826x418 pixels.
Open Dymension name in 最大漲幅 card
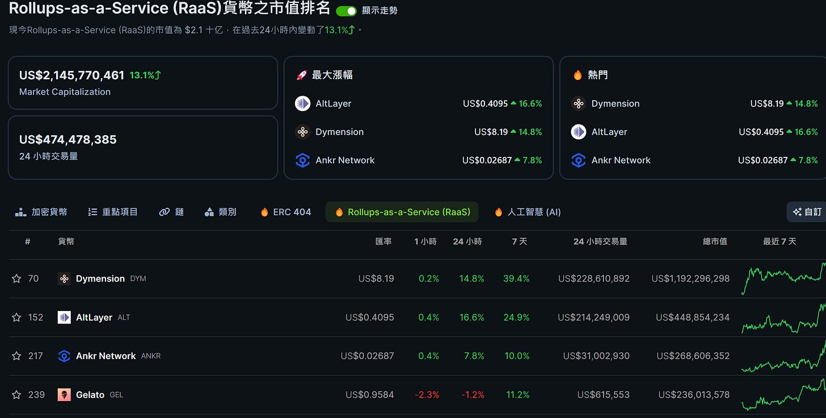tap(340, 132)
